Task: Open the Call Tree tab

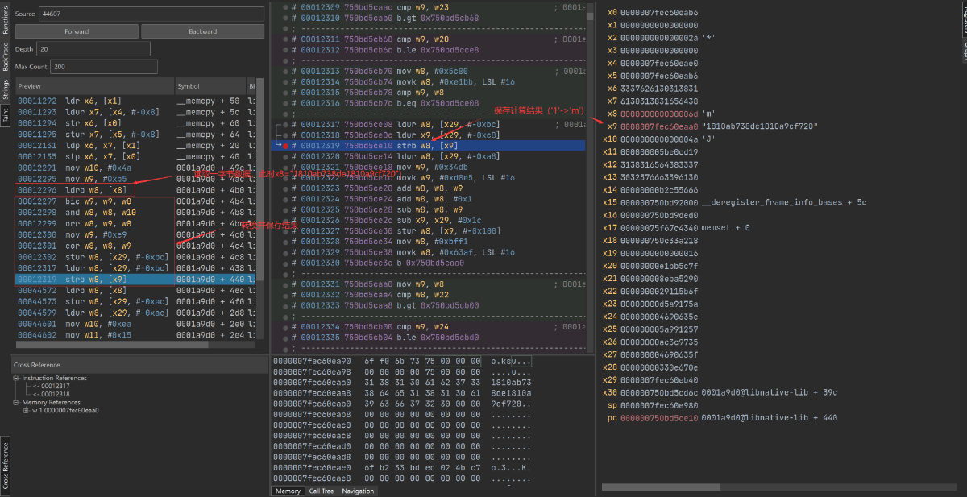Action: point(322,491)
